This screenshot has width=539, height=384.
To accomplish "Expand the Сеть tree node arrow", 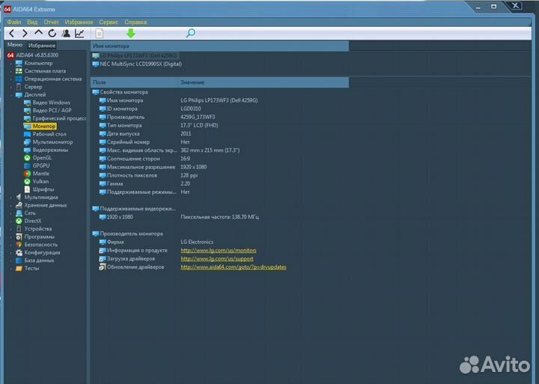I will (11, 213).
